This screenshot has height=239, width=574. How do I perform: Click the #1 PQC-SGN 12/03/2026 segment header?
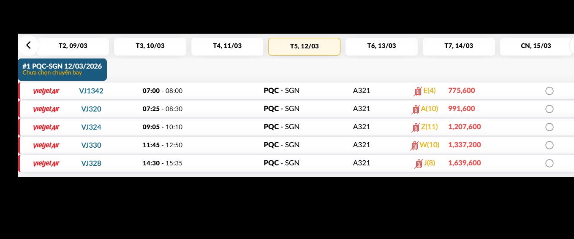[62, 69]
